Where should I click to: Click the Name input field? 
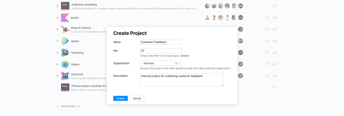(161, 42)
